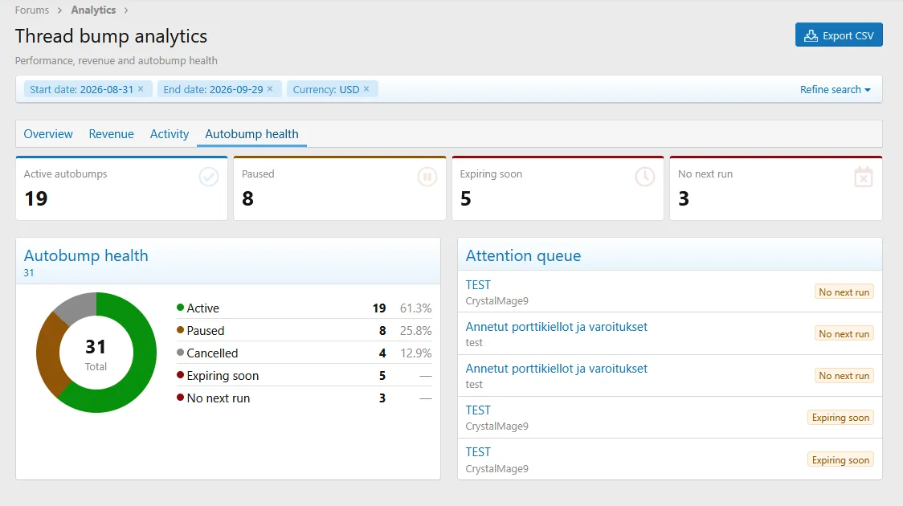Switch to the Activity tab

tap(170, 134)
